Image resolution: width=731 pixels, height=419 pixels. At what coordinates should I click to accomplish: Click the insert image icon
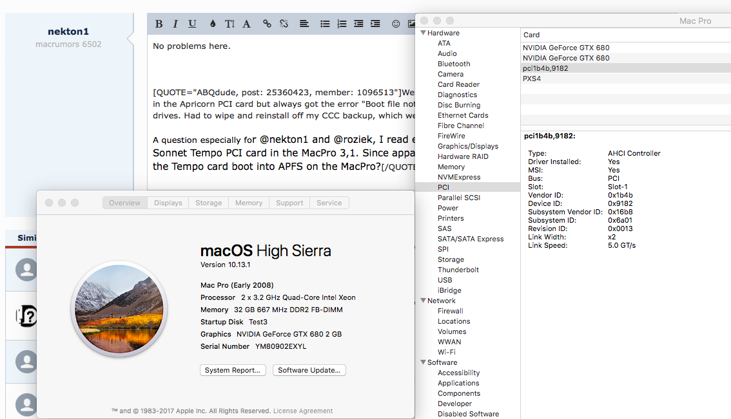click(x=412, y=24)
